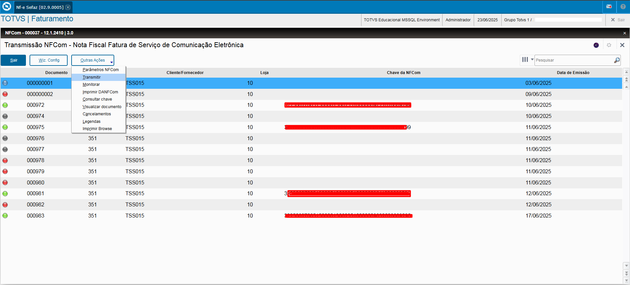
Task: Click the scroll down arrow of the grid
Action: [626, 266]
